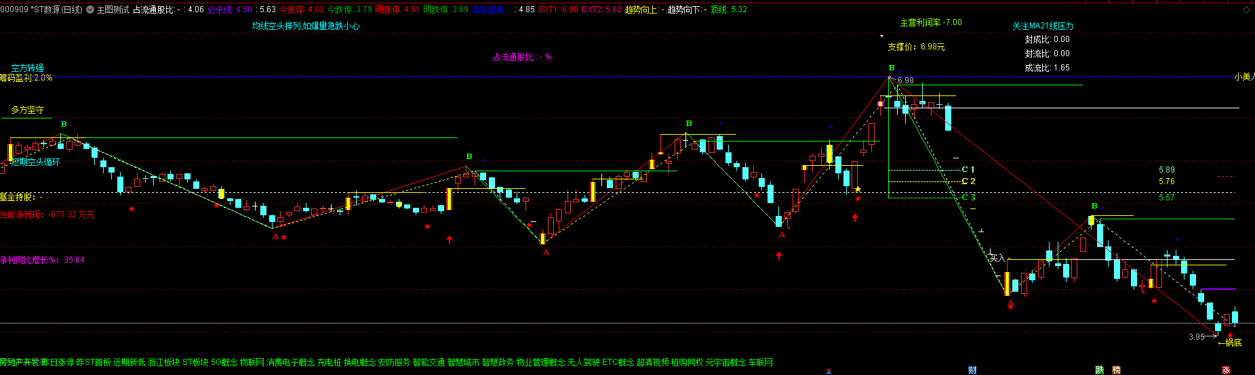Click the 空方转强 label
1255x375 pixels.
[27, 68]
